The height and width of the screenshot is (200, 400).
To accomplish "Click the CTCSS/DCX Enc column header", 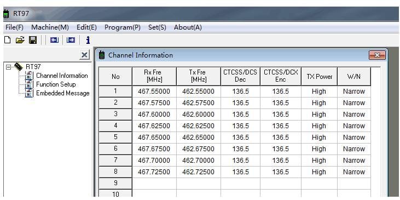I will [x=281, y=76].
